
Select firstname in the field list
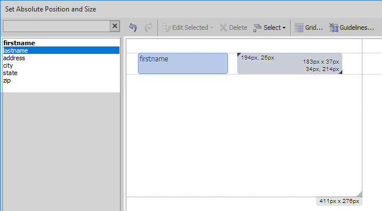[x=61, y=43]
